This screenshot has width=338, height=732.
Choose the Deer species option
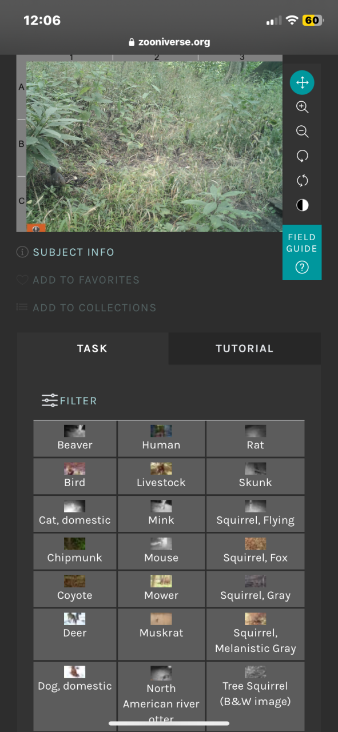click(75, 634)
